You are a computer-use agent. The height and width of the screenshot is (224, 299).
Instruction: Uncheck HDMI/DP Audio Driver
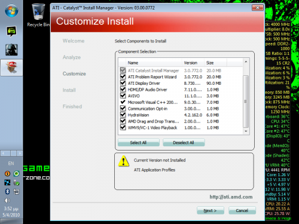[123, 90]
